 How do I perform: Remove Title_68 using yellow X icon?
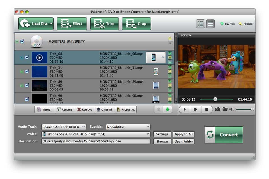pyautogui.click(x=170, y=57)
